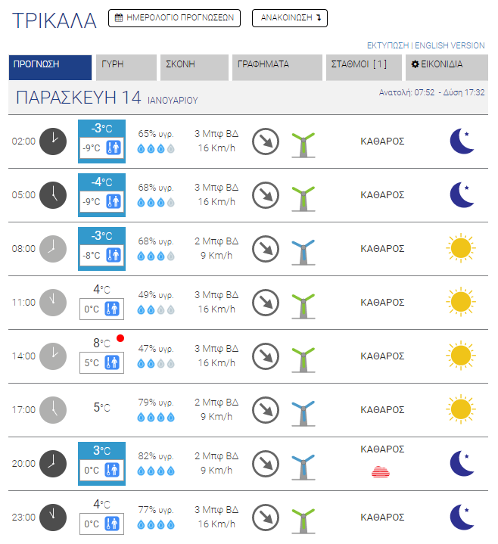The image size is (498, 544).
Task: Click the ΕΚΤΥΠΩΣΗ print link
Action: coord(388,45)
